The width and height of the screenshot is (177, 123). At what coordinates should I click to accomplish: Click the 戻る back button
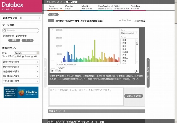coord(53,15)
